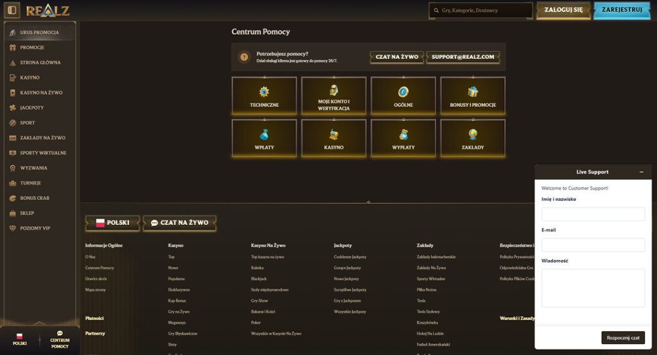The image size is (657, 355).
Task: Open Moje Konto i Weryfikacja category
Action: pyautogui.click(x=334, y=96)
